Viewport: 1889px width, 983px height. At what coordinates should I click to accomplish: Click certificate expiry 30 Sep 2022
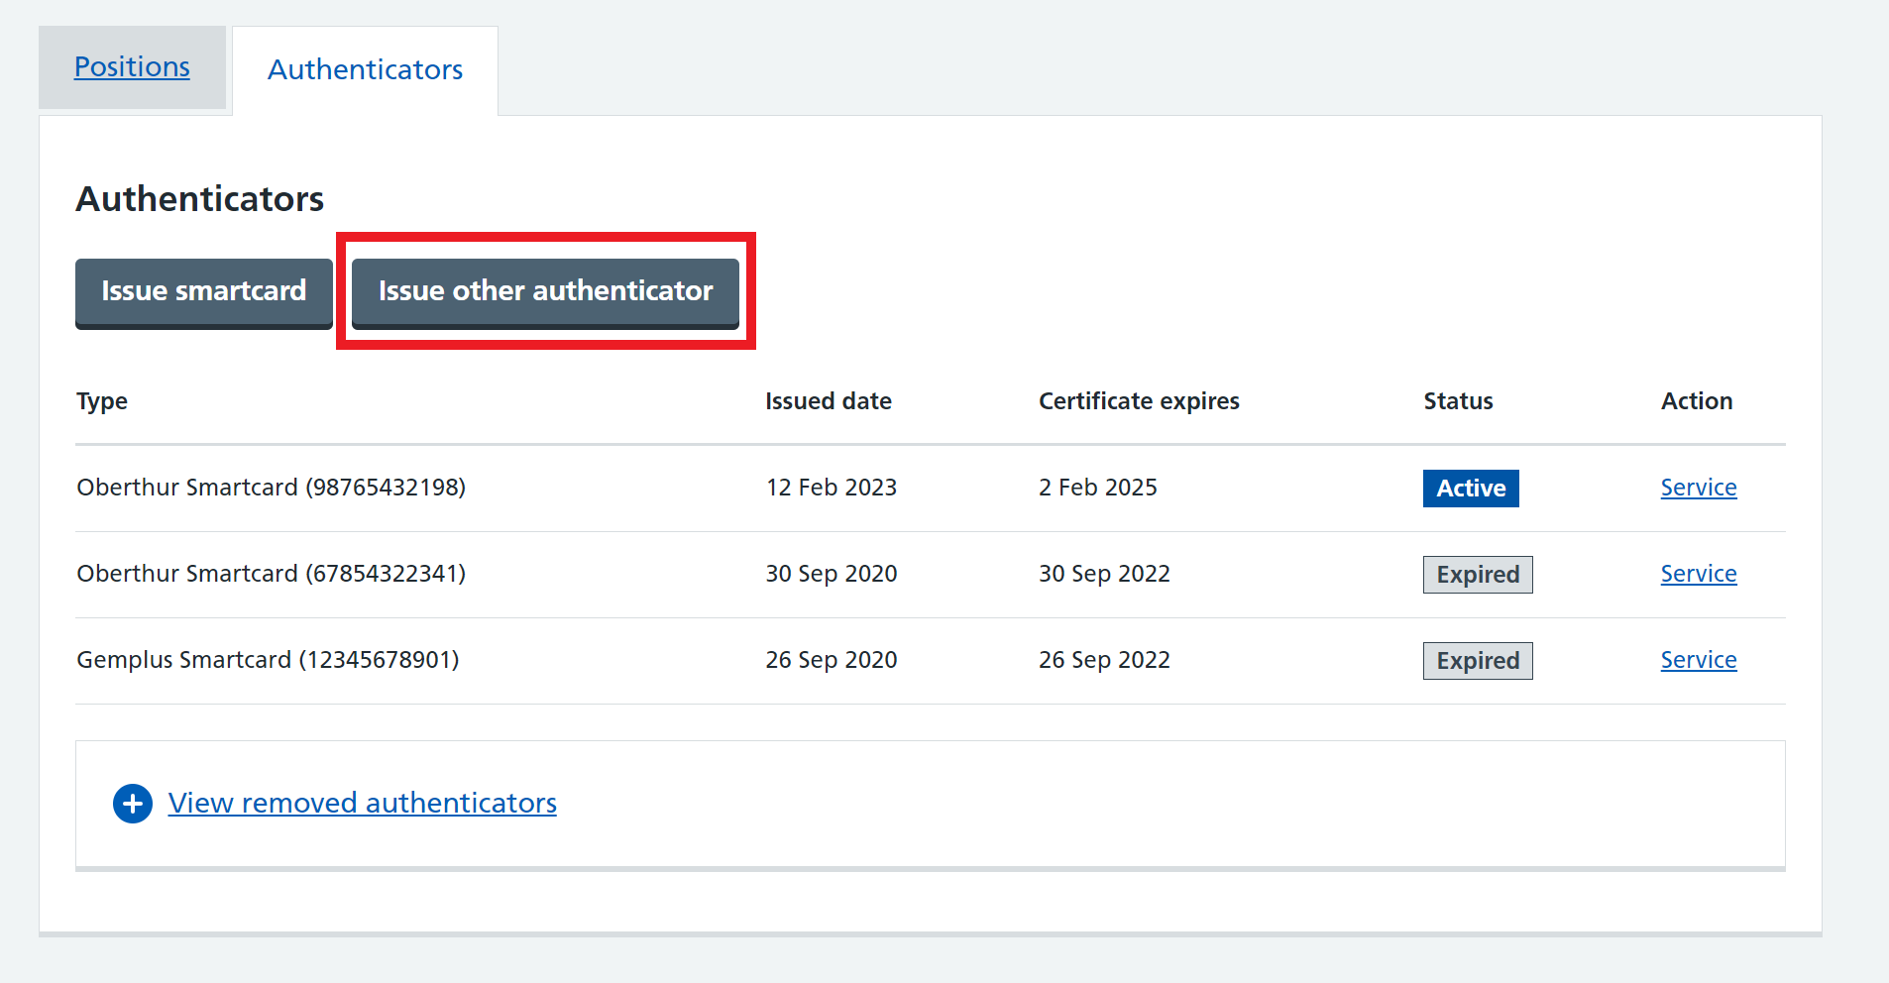pyautogui.click(x=1104, y=574)
